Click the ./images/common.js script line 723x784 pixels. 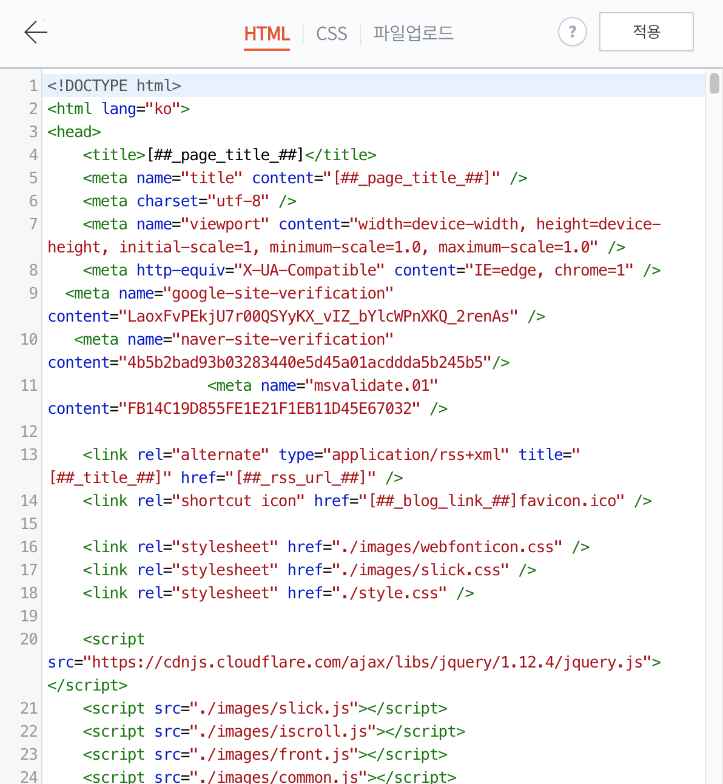pos(270,776)
